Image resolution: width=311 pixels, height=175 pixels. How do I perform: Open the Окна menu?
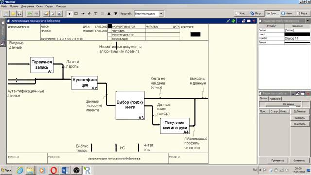39,6
